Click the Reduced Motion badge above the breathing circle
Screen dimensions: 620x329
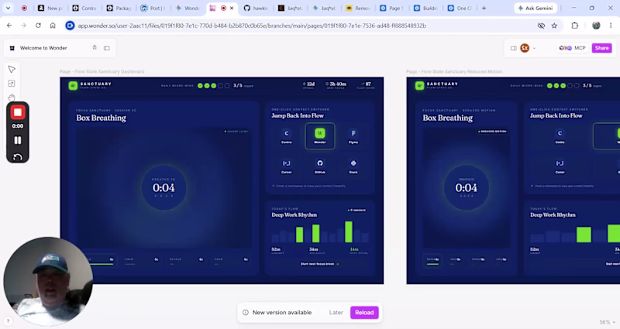coord(492,132)
